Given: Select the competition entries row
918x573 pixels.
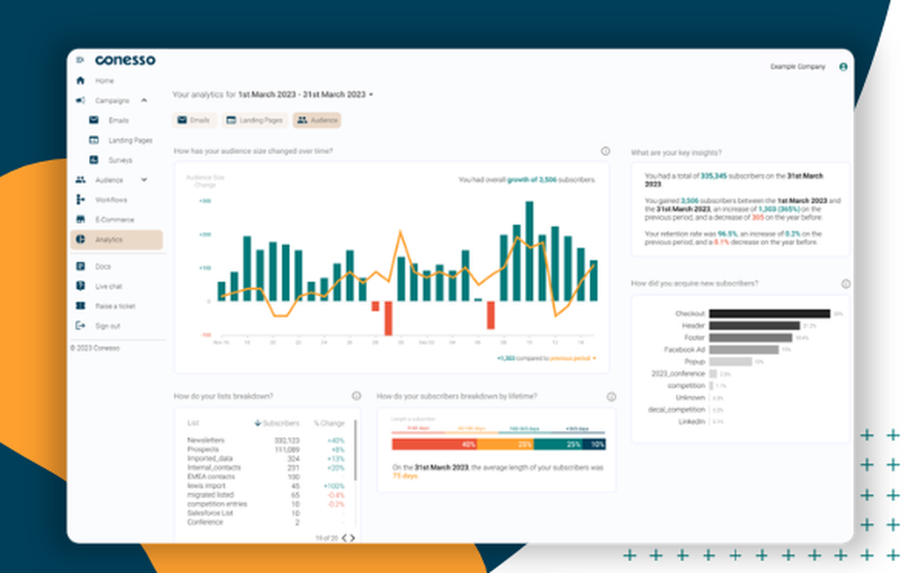Looking at the screenshot, I should [266, 504].
